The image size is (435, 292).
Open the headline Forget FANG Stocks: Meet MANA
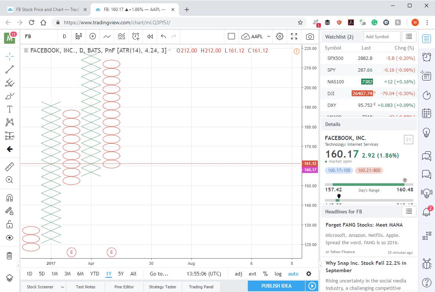(x=364, y=225)
